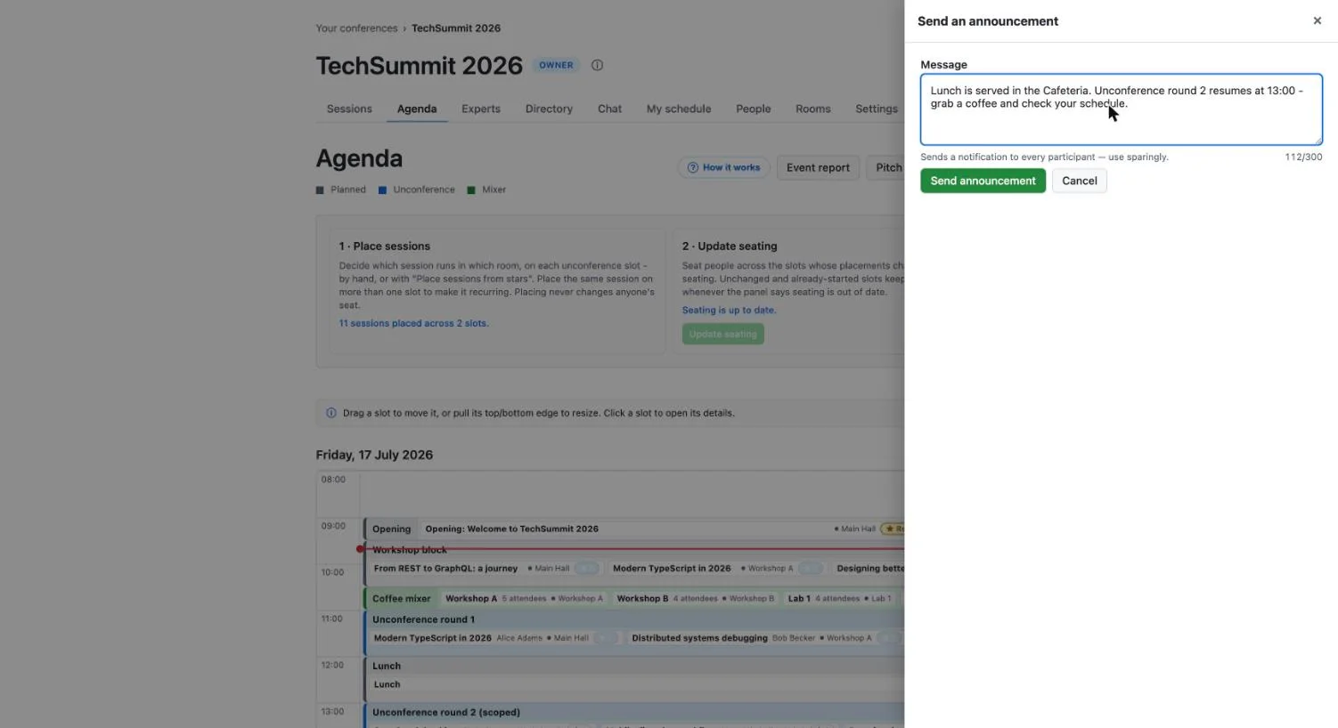Click the announcement Message text area
The image size is (1338, 728).
coord(1121,109)
